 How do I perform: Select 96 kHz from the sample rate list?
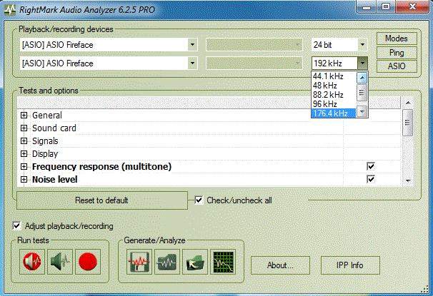(325, 103)
